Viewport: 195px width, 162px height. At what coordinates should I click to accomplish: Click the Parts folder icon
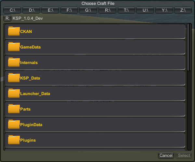point(14,109)
